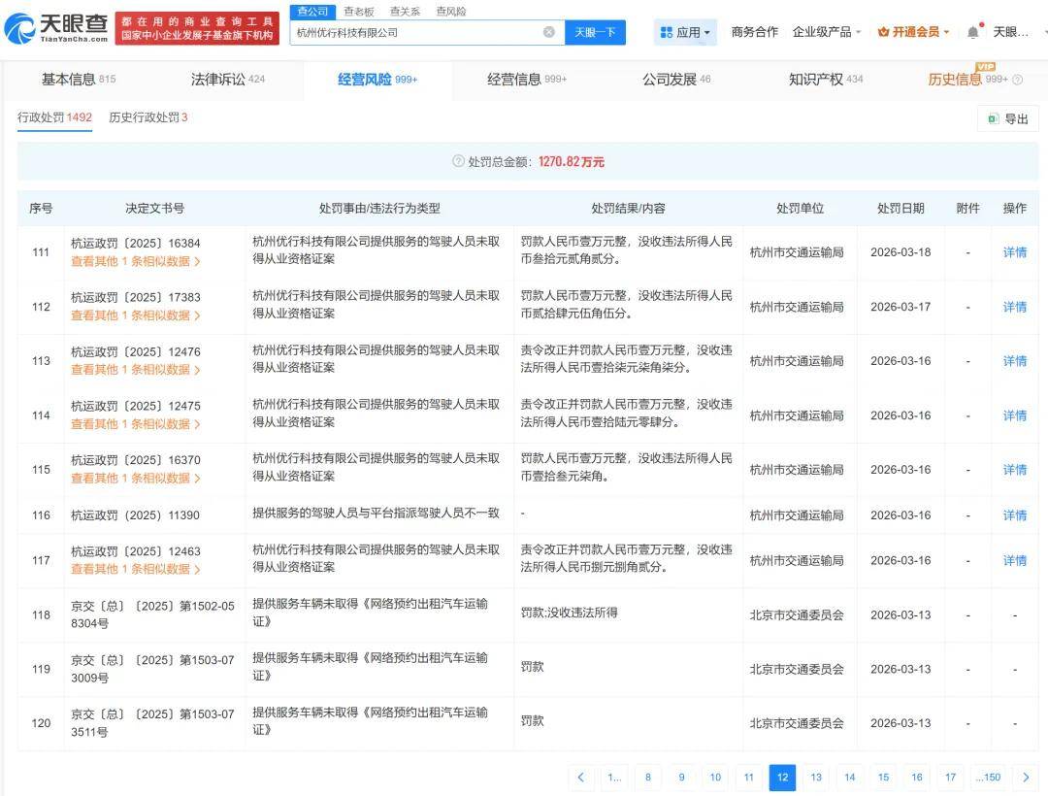Open 详情 for row 113

1015,361
